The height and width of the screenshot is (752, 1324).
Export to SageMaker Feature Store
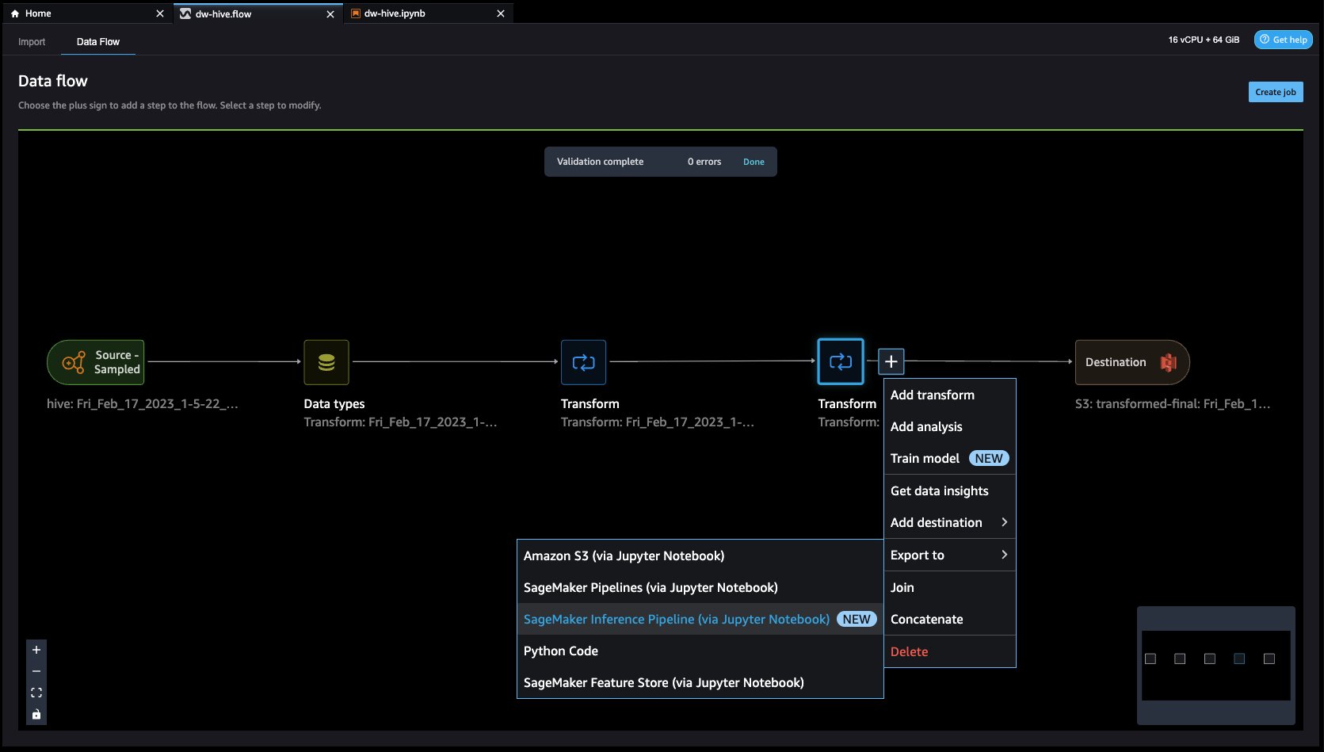pyautogui.click(x=700, y=682)
